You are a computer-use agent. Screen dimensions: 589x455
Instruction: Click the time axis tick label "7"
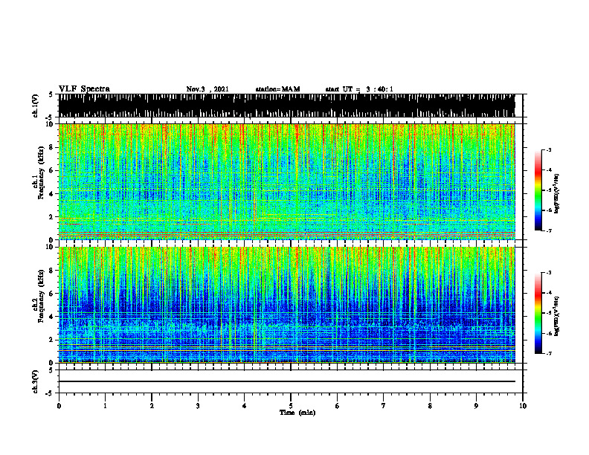pyautogui.click(x=384, y=406)
